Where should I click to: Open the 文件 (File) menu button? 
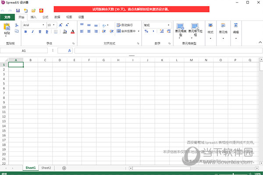tap(7, 17)
